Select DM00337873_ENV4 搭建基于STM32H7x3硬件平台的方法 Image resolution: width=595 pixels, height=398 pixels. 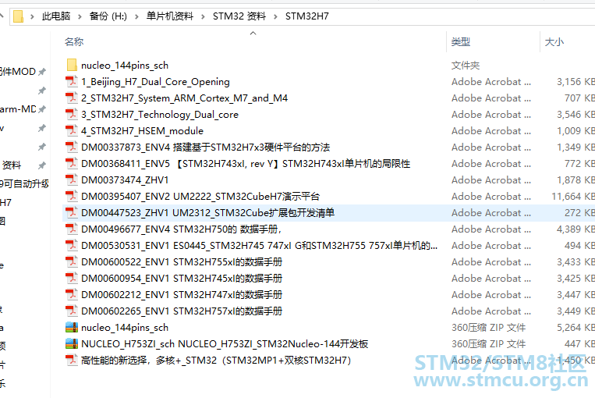coord(205,147)
